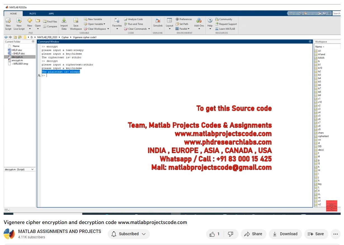Expand the arrow beside Clear Commands

[x=149, y=29]
